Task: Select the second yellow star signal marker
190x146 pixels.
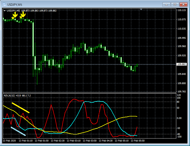Action: point(21,17)
